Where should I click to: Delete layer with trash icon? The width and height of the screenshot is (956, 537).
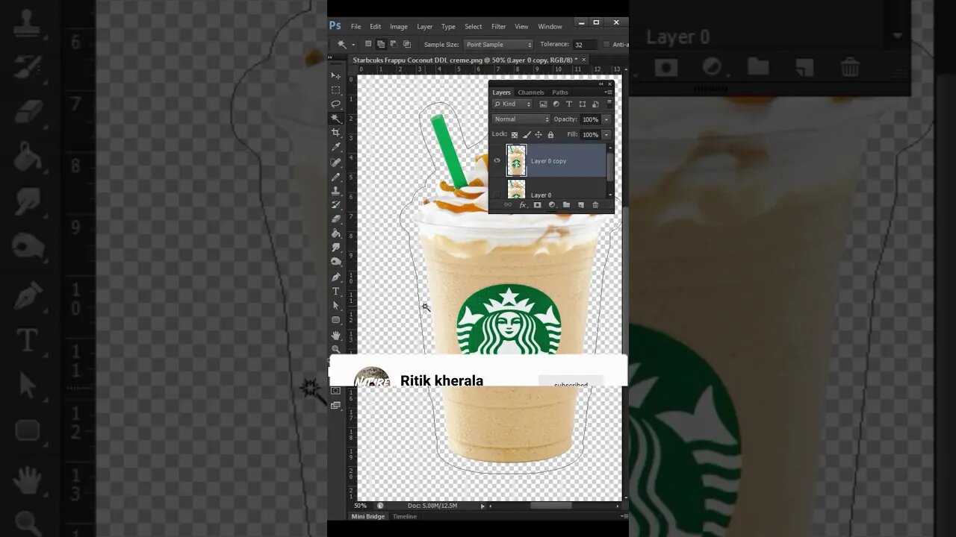[595, 205]
